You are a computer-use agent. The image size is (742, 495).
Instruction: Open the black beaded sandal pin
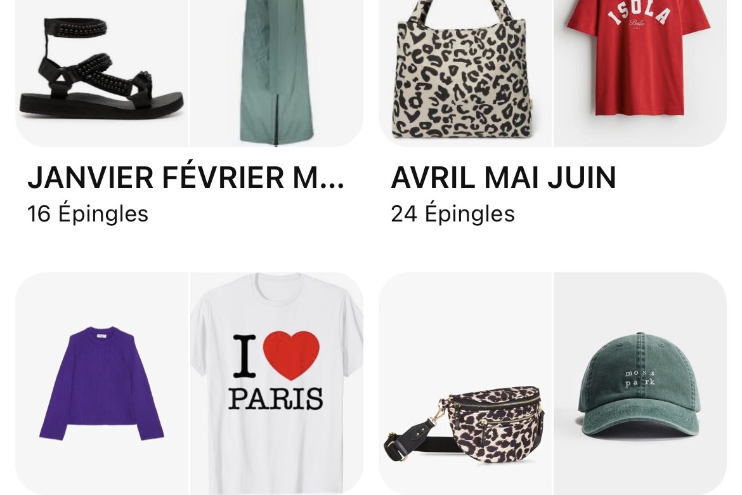click(x=101, y=74)
